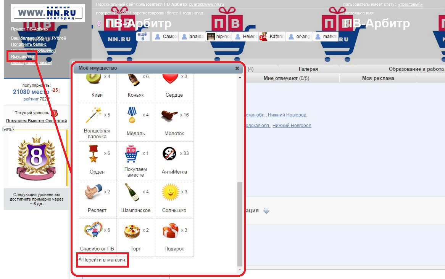445x279 pixels.
Task: Open Покупаем Вместе: Основной link
Action: pyautogui.click(x=37, y=121)
